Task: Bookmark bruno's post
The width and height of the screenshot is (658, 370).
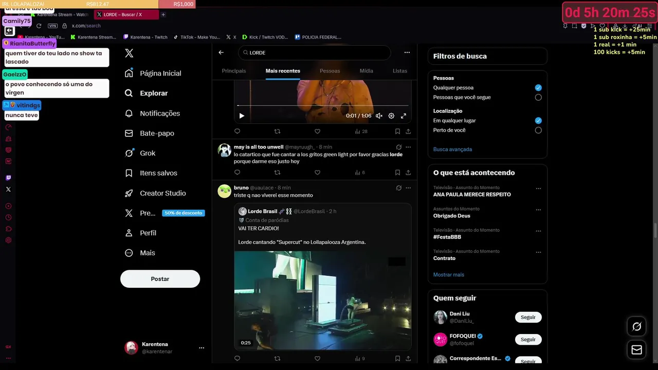Action: (x=397, y=359)
